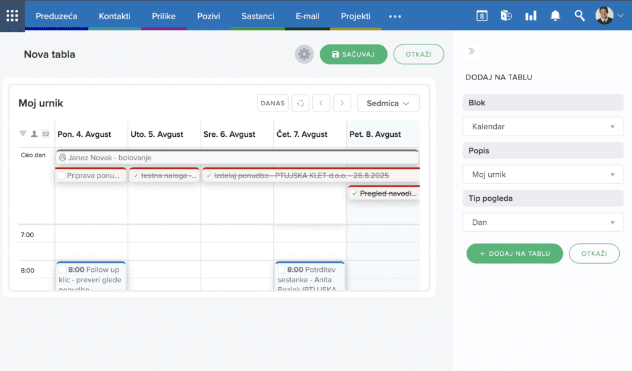Open the Pozivi tab
This screenshot has height=371, width=632.
pos(209,16)
